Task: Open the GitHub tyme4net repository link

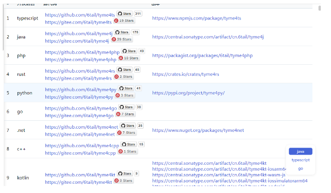Action: tap(82, 127)
